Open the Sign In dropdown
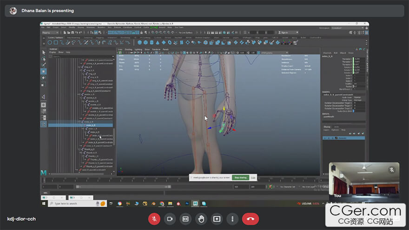 coord(288,33)
